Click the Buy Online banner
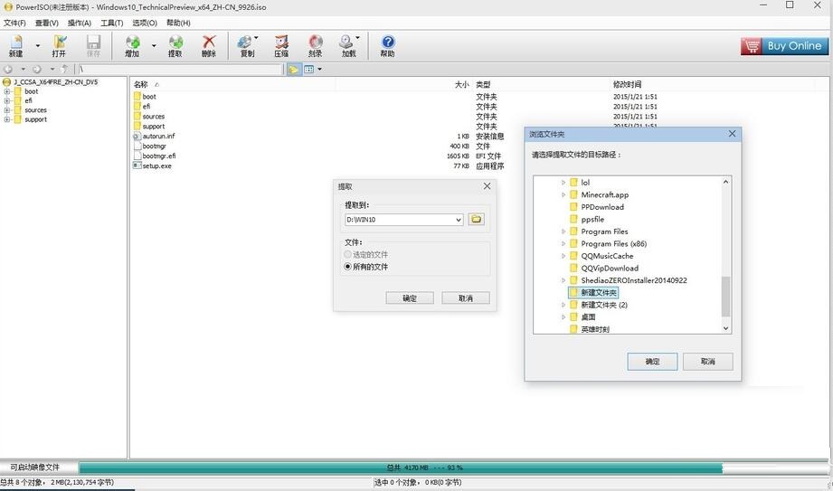 [x=784, y=46]
